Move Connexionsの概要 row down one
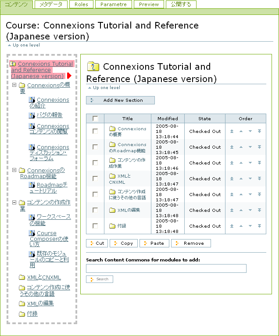The height and width of the screenshot is (336, 279). pos(250,131)
